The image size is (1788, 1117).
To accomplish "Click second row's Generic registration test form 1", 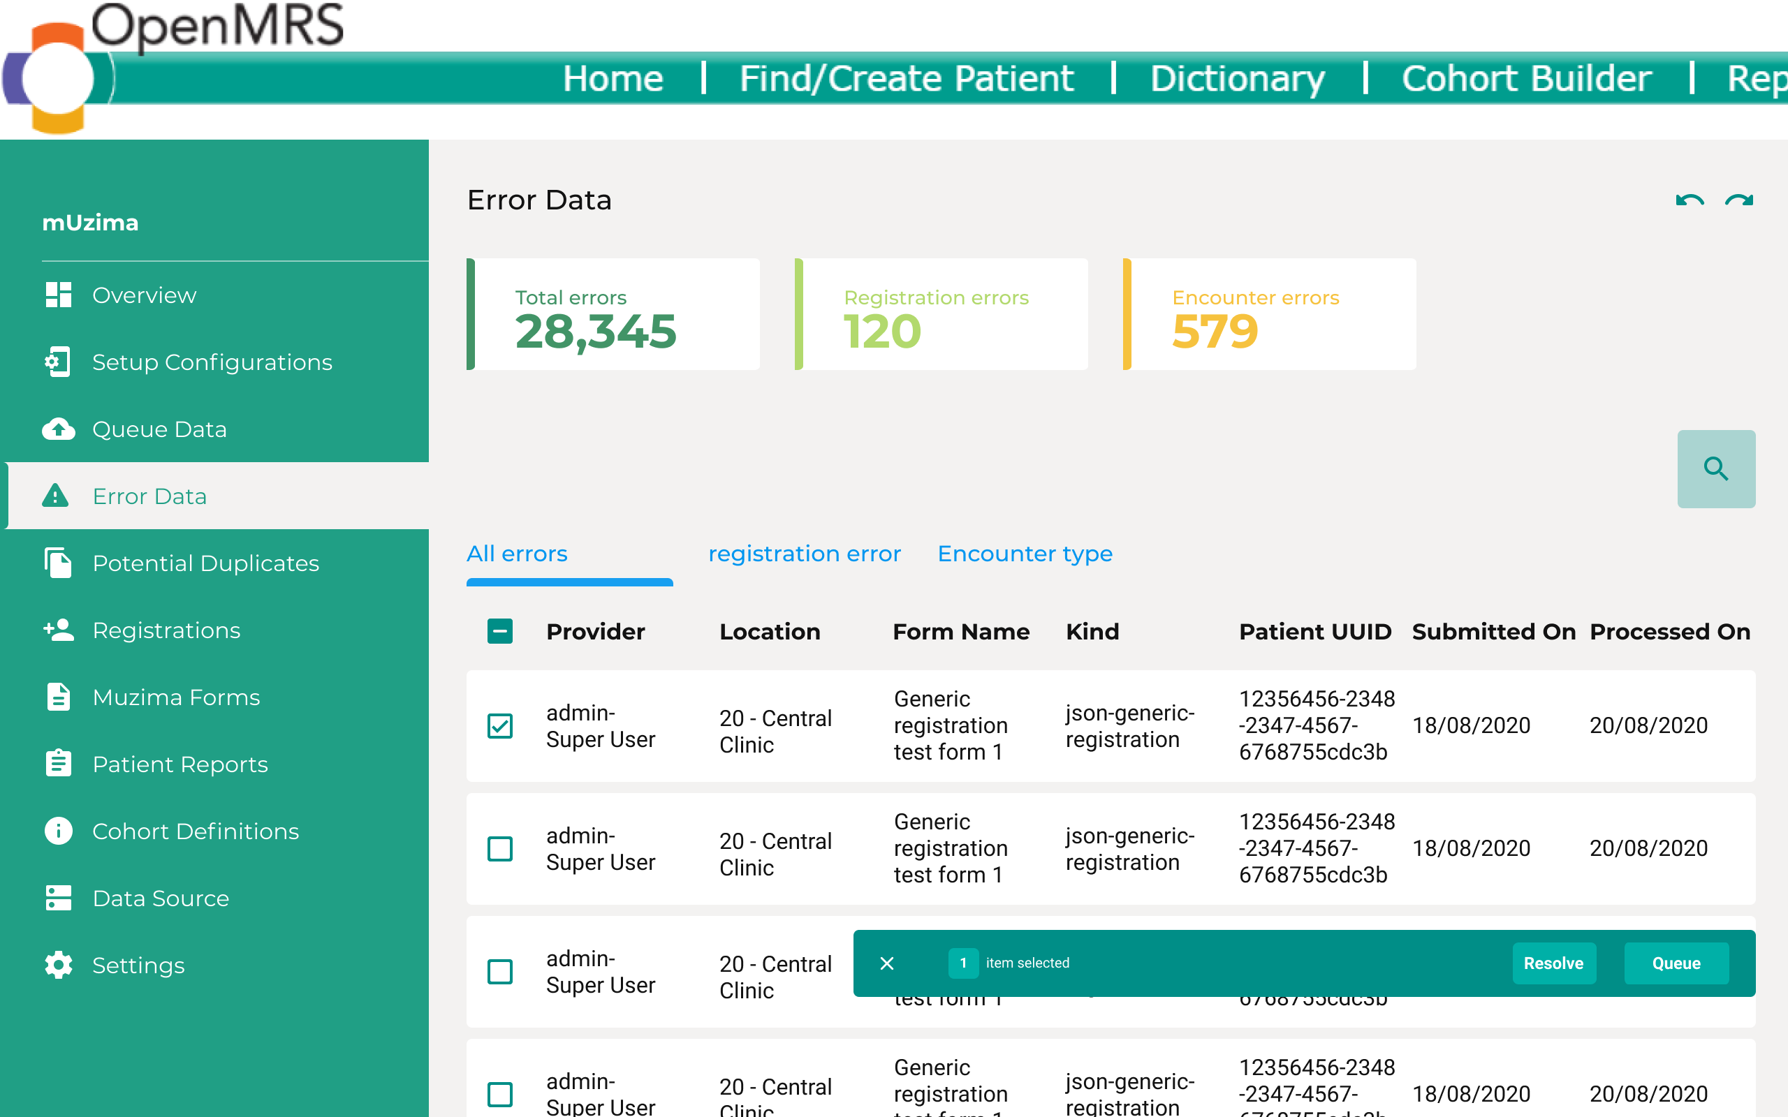I will [950, 848].
